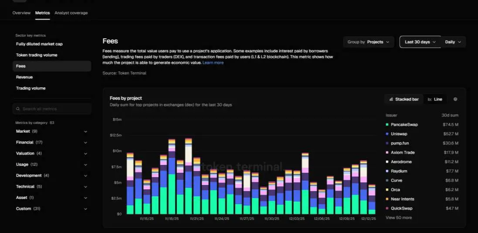478x233 pixels.
Task: Click the 30d sum column header
Action: [450, 116]
